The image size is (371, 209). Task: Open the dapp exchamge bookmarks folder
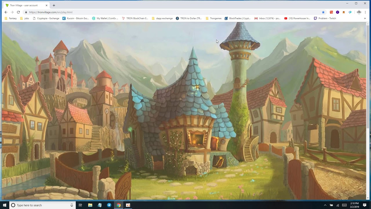[x=162, y=18]
